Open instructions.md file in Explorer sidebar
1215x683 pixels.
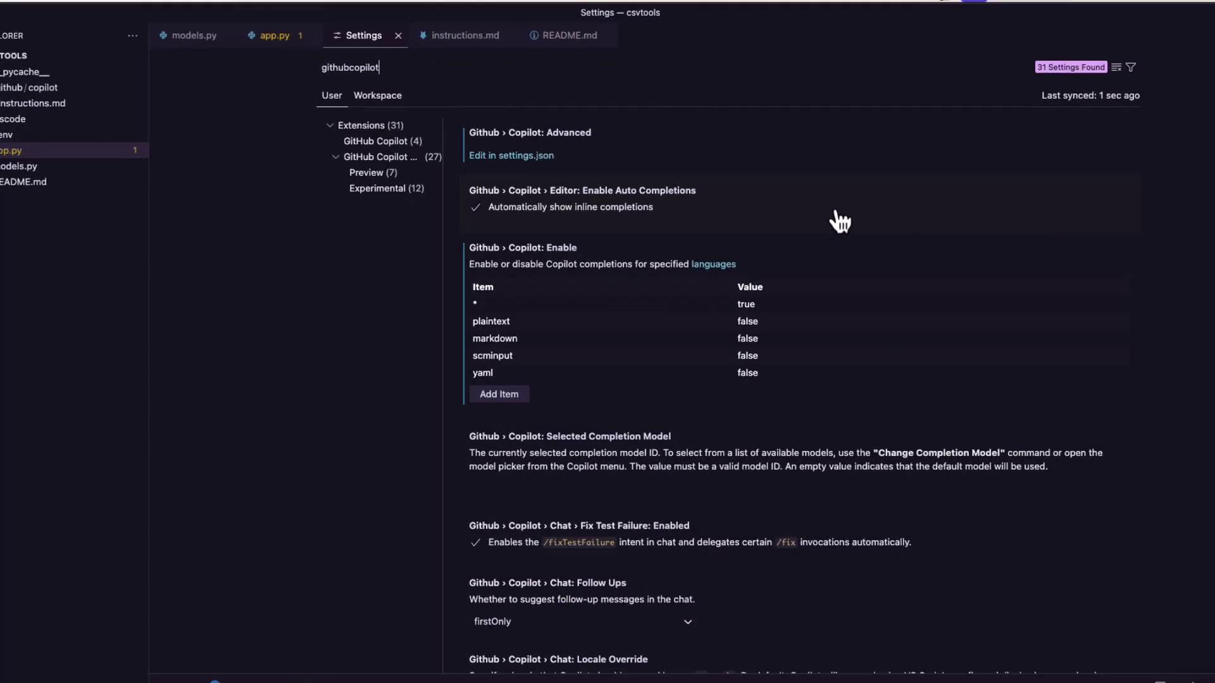[x=74, y=103]
